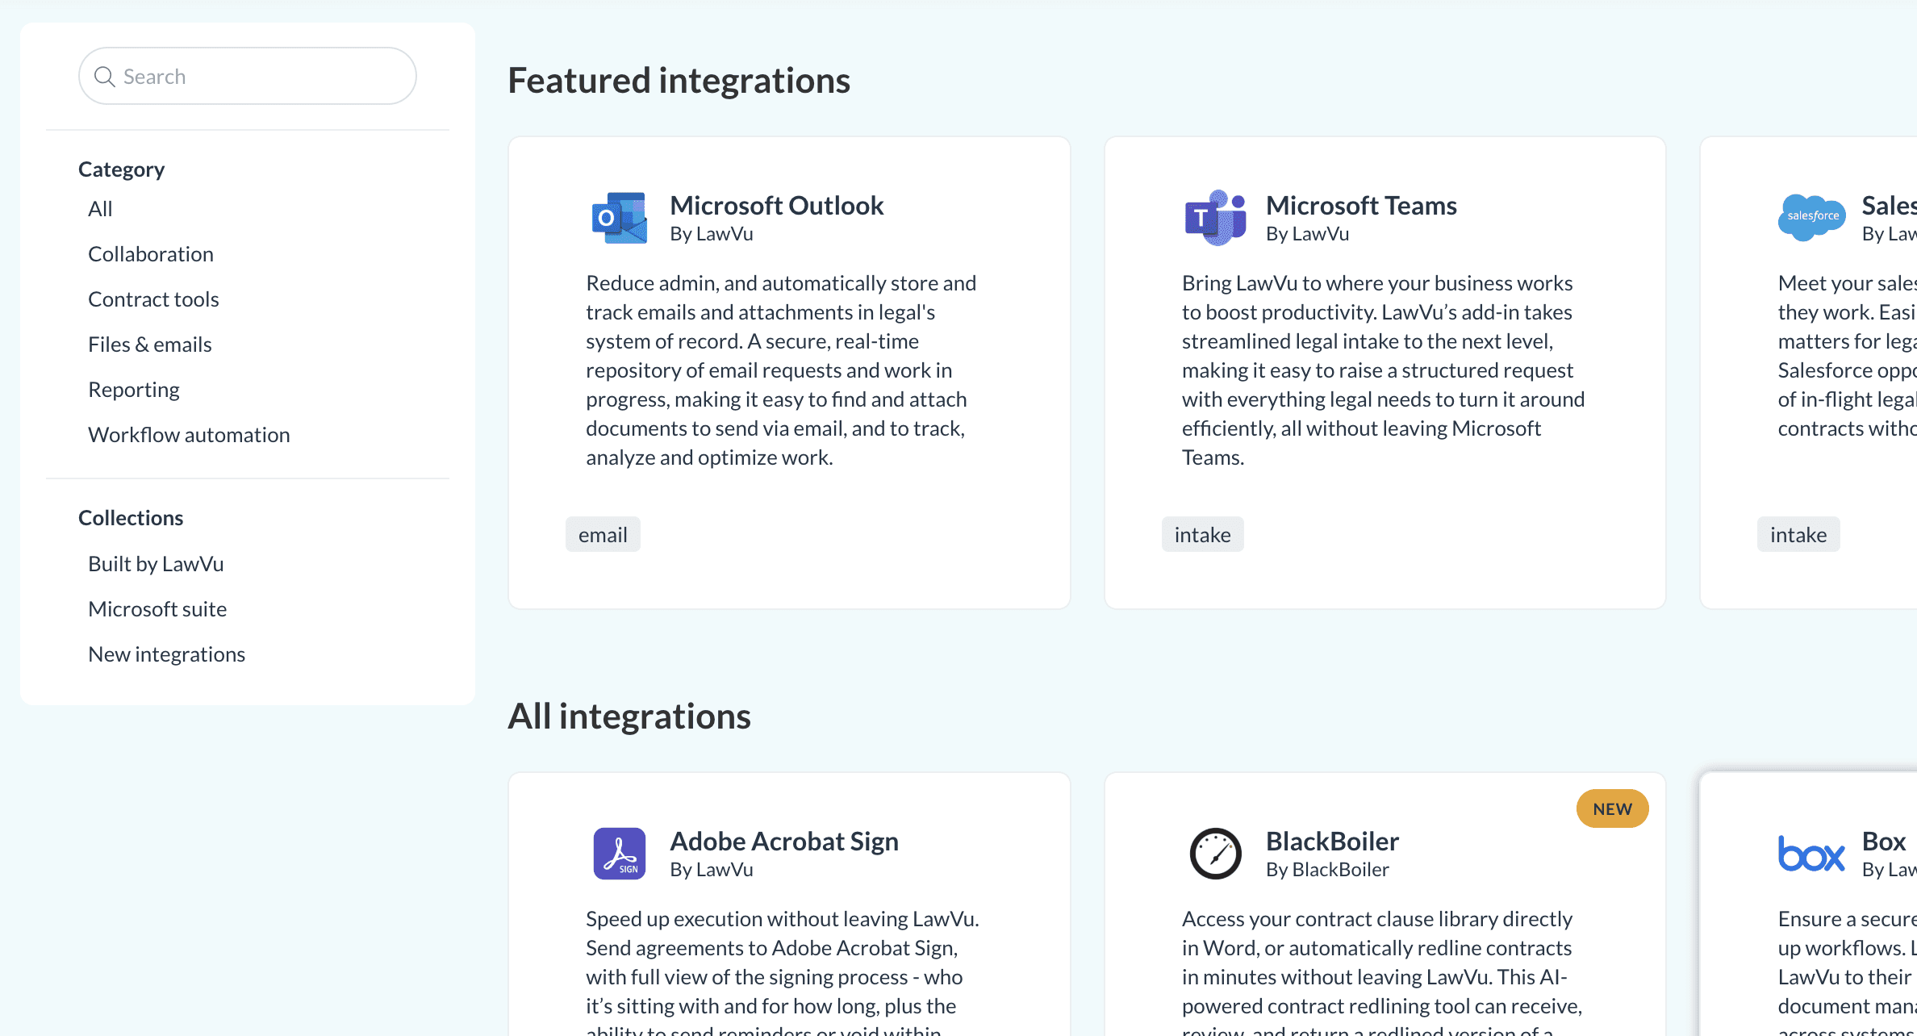The height and width of the screenshot is (1036, 1917).
Task: Select the All category filter
Action: pos(100,209)
